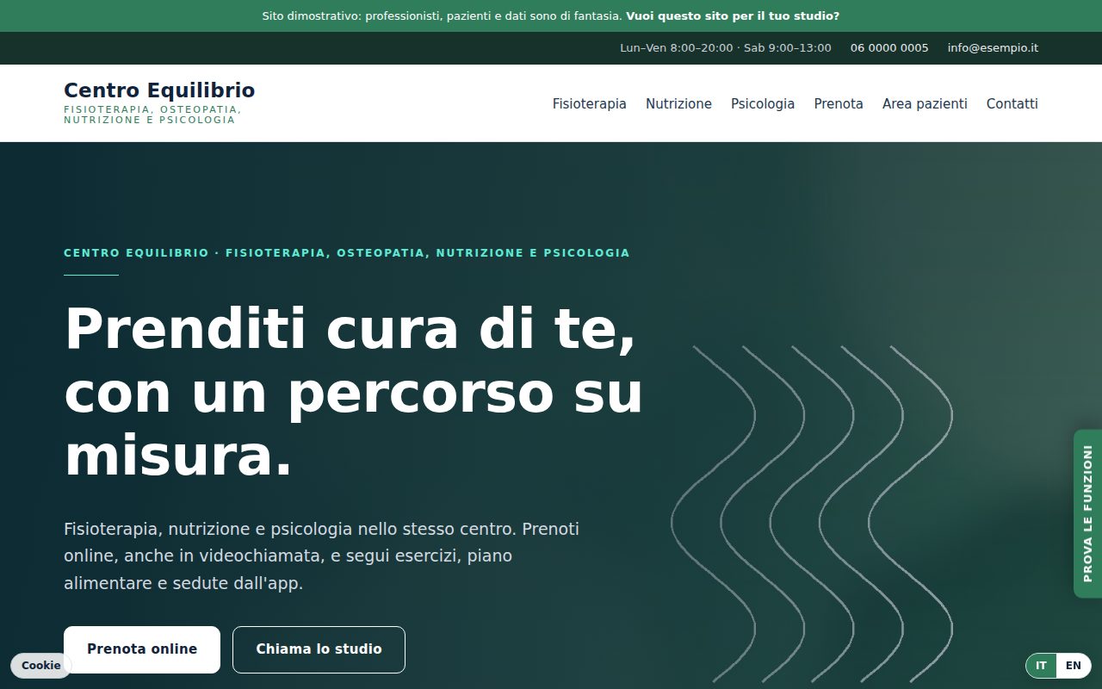Click the phone number 06 0000 0005
Screen dimensions: 1102x689
click(889, 48)
